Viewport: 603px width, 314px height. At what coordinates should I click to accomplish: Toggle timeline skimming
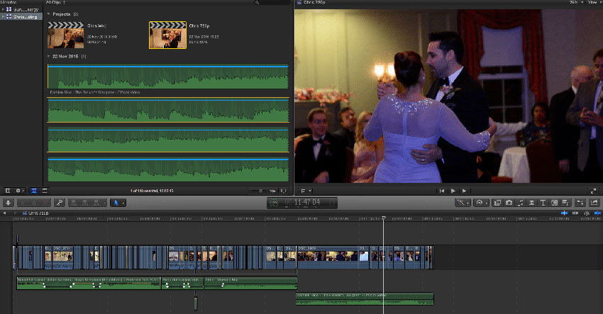(x=564, y=213)
